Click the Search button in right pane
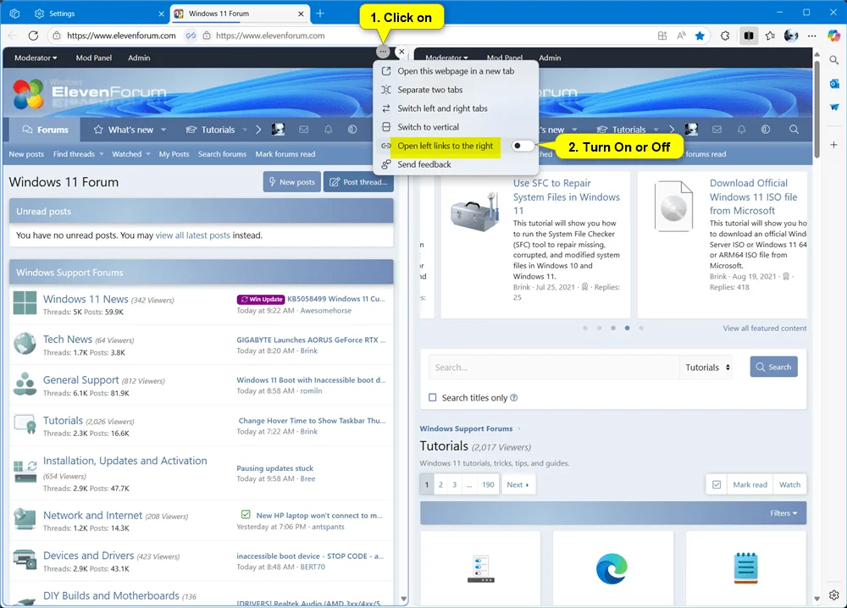 point(773,368)
